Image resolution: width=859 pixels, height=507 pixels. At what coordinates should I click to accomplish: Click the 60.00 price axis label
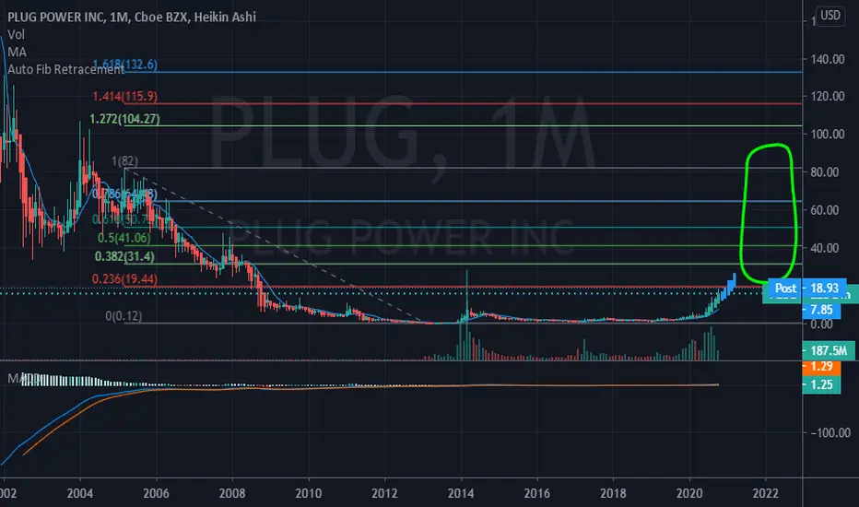825,210
